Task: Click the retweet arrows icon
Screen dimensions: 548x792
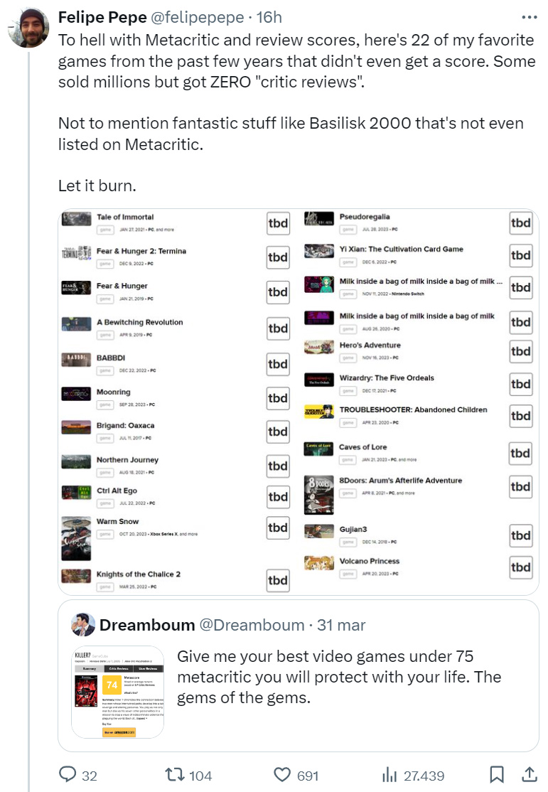Action: [175, 774]
